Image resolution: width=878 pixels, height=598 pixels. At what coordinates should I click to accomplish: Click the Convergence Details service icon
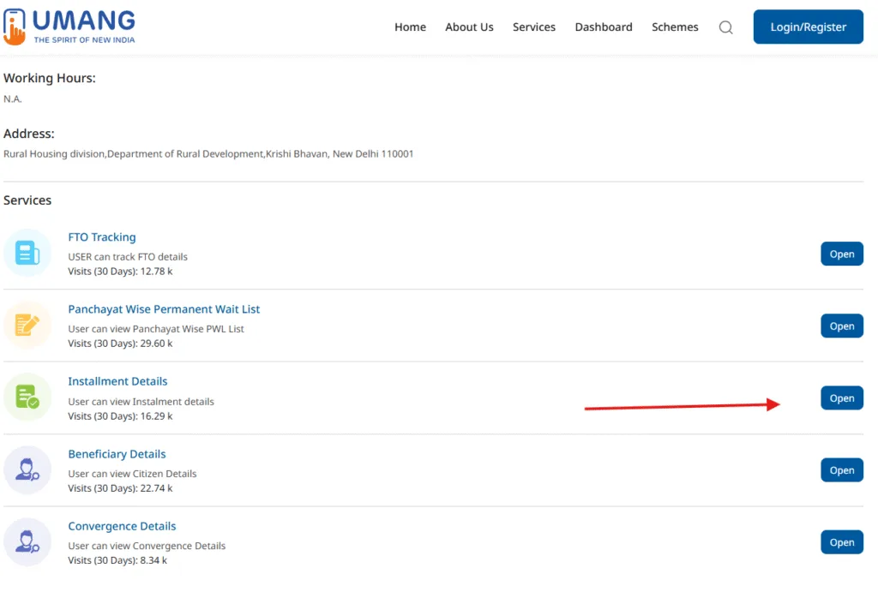click(27, 542)
